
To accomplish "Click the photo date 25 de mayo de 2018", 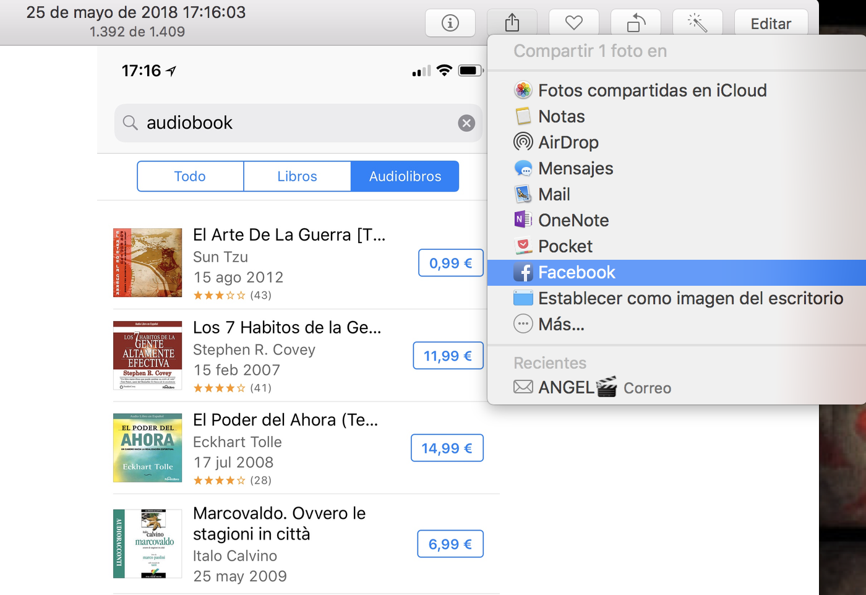I will (136, 12).
